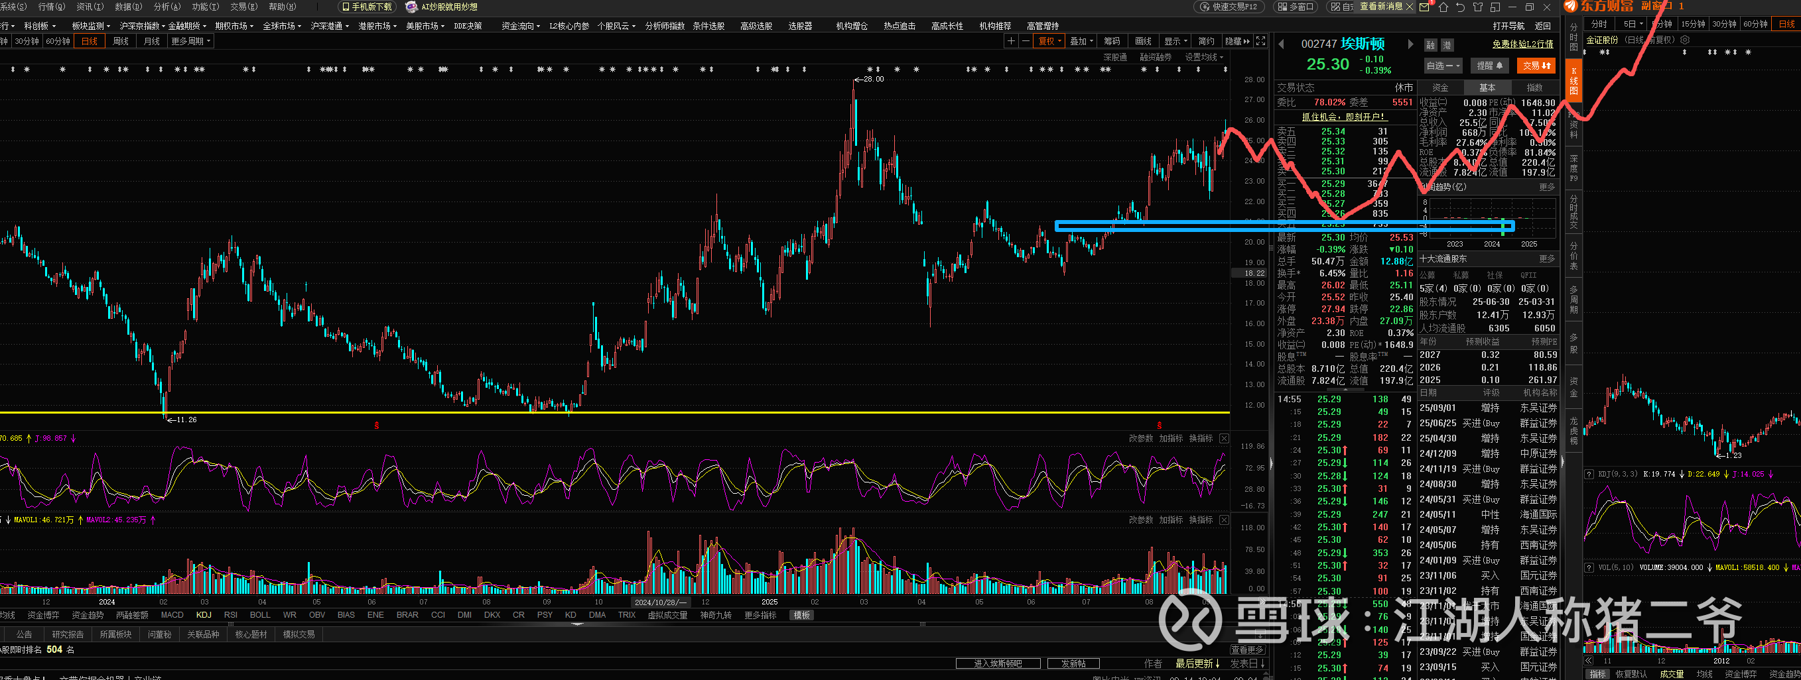Expand 全球市场 menu
This screenshot has width=1801, height=680.
(282, 26)
